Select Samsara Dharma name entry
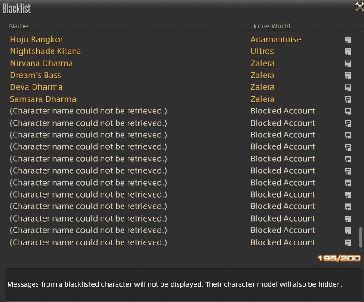This screenshot has height=302, width=364. (x=43, y=99)
